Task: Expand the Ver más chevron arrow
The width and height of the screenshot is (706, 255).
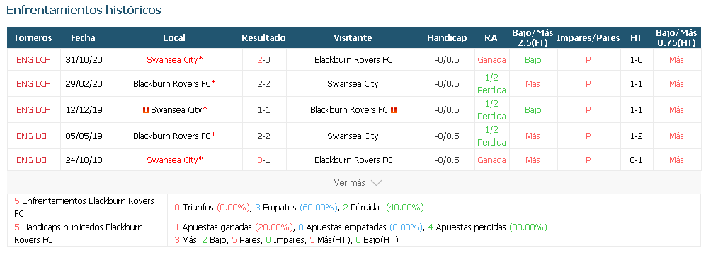Action: tap(376, 183)
